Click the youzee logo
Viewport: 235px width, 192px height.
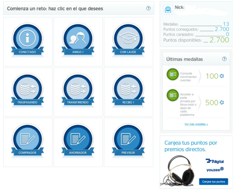[x=215, y=169]
